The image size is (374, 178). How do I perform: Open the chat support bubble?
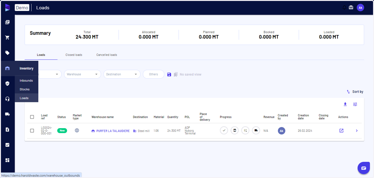(363, 168)
